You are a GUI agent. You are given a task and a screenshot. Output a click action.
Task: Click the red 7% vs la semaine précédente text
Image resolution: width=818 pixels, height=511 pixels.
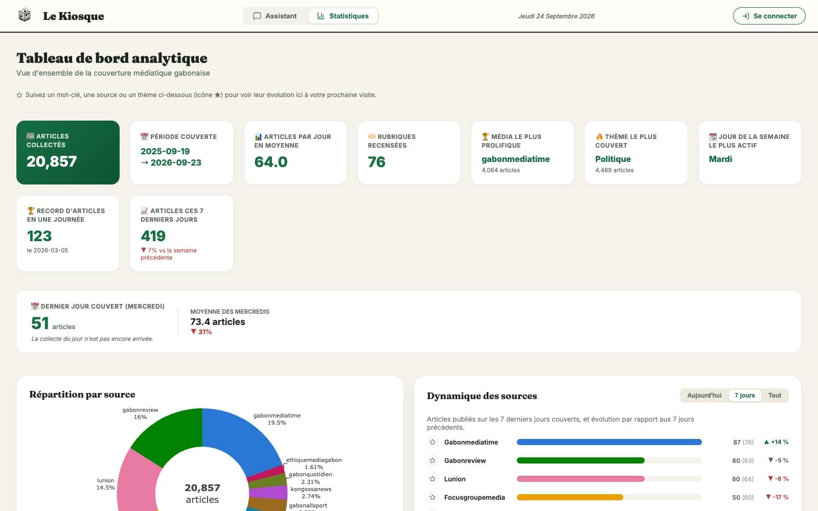pos(169,254)
